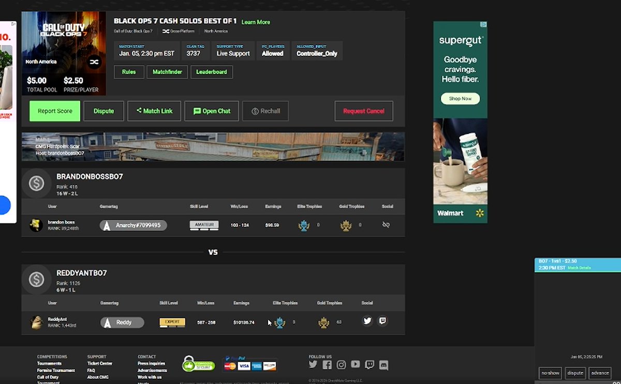Copy the Match Link

pos(154,111)
